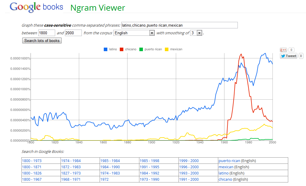Click the Tweet button

tap(289, 56)
